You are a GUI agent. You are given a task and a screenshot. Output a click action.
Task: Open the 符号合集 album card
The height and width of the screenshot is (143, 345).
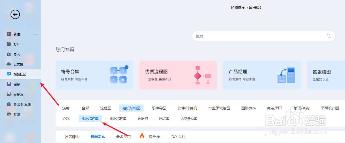94,75
